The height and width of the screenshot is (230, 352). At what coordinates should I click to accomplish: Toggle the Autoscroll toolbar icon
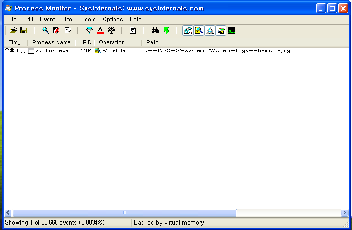(57, 30)
